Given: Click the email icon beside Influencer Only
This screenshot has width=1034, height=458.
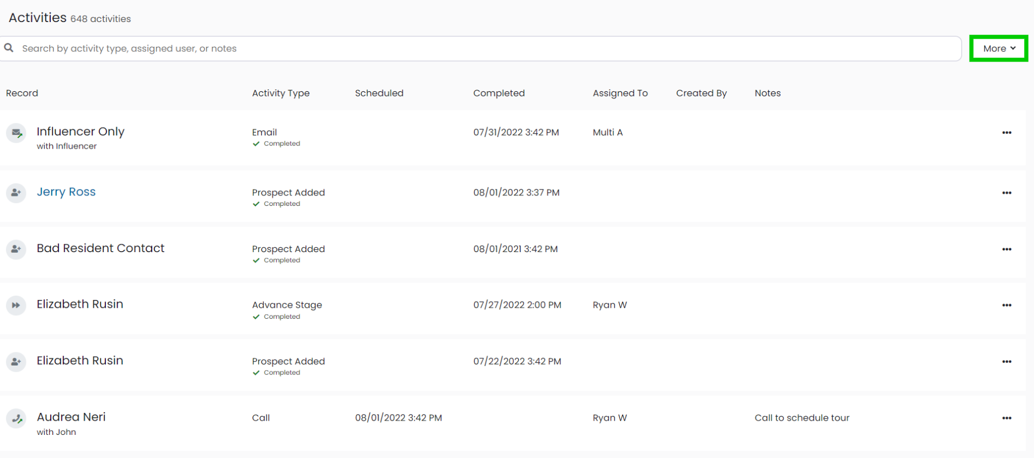Looking at the screenshot, I should tap(17, 133).
